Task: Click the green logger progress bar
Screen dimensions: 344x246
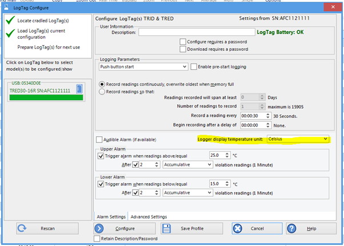Action: 46,97
